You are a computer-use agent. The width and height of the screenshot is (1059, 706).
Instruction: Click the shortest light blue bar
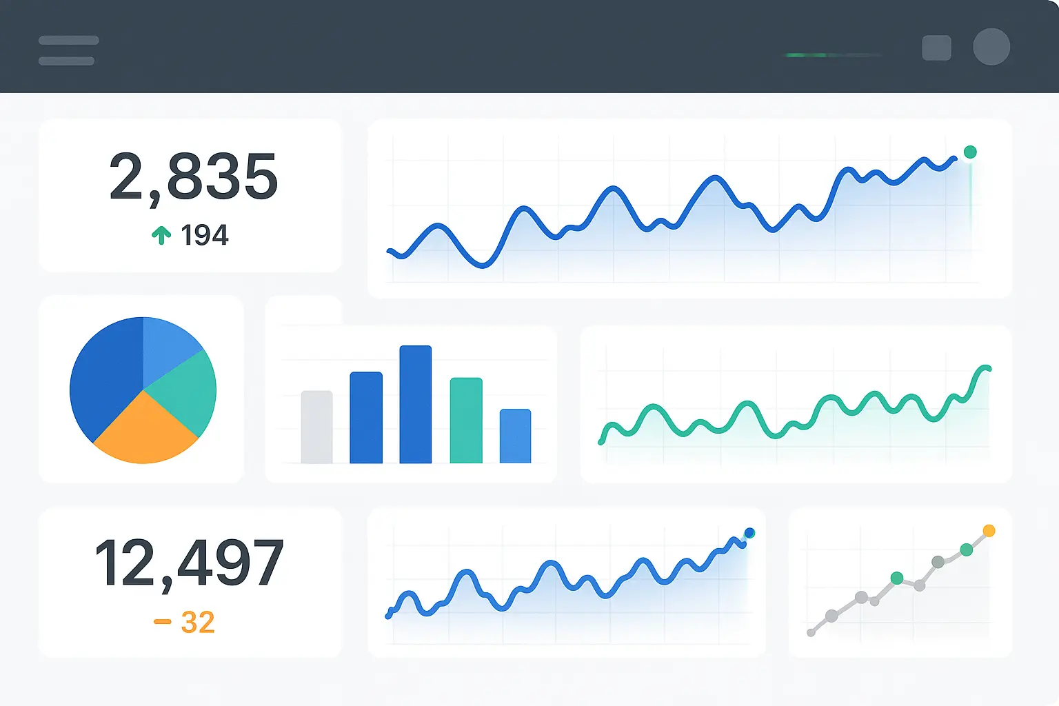515,436
